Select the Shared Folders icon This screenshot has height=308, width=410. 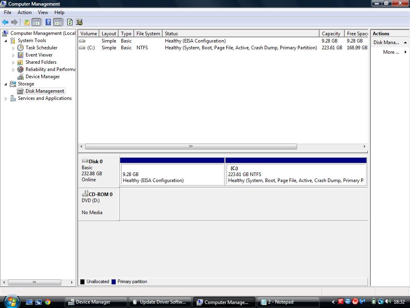[x=20, y=62]
